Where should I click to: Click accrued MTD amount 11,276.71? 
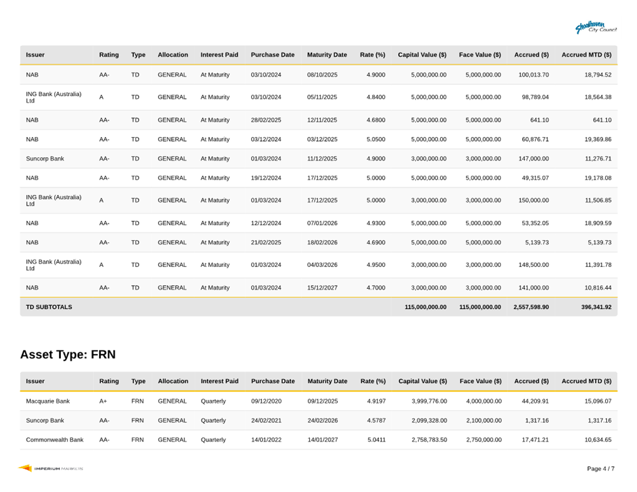(598, 159)
